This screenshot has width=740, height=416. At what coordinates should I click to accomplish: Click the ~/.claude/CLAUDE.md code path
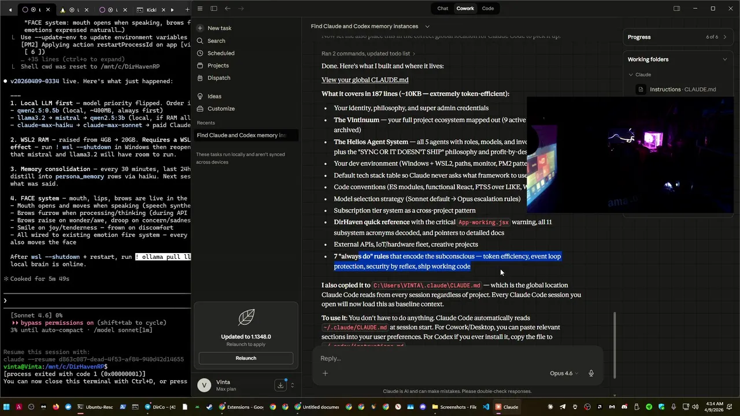click(356, 328)
